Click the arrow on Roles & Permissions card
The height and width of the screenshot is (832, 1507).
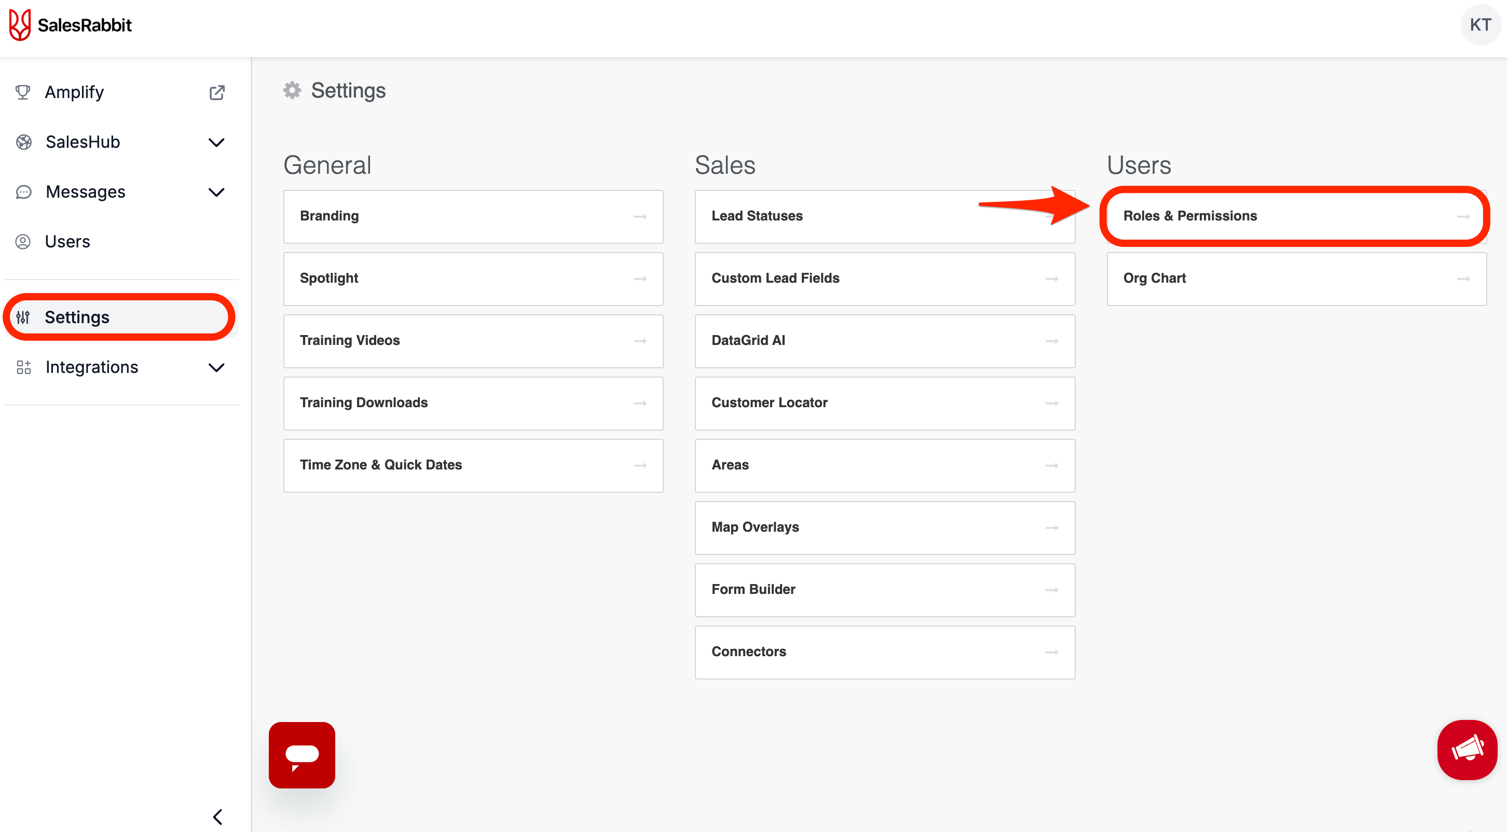1464,217
